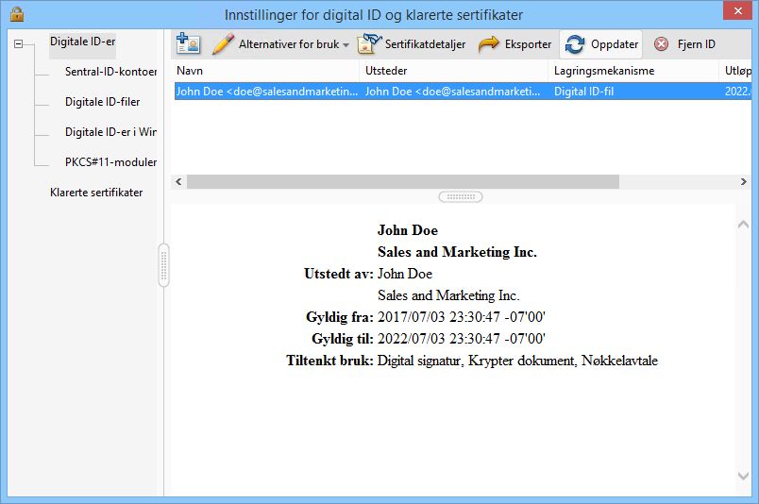This screenshot has height=504, width=759.
Task: Click the Add ID icon with plus sign
Action: 188,43
